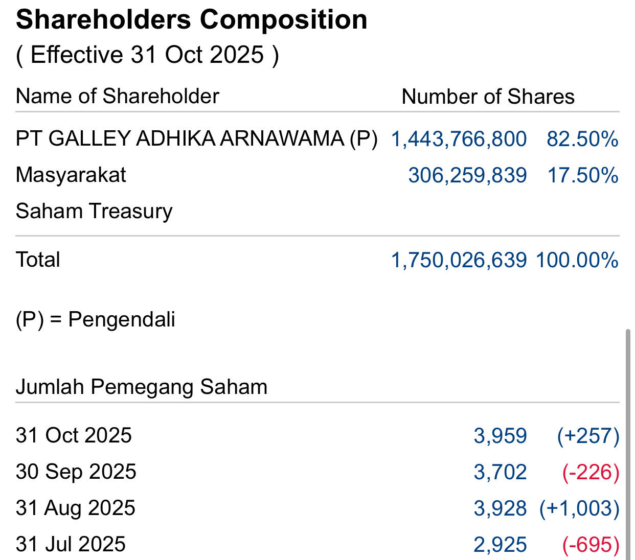The width and height of the screenshot is (635, 560).
Task: Click the 100.00% total percentage
Action: 577,260
